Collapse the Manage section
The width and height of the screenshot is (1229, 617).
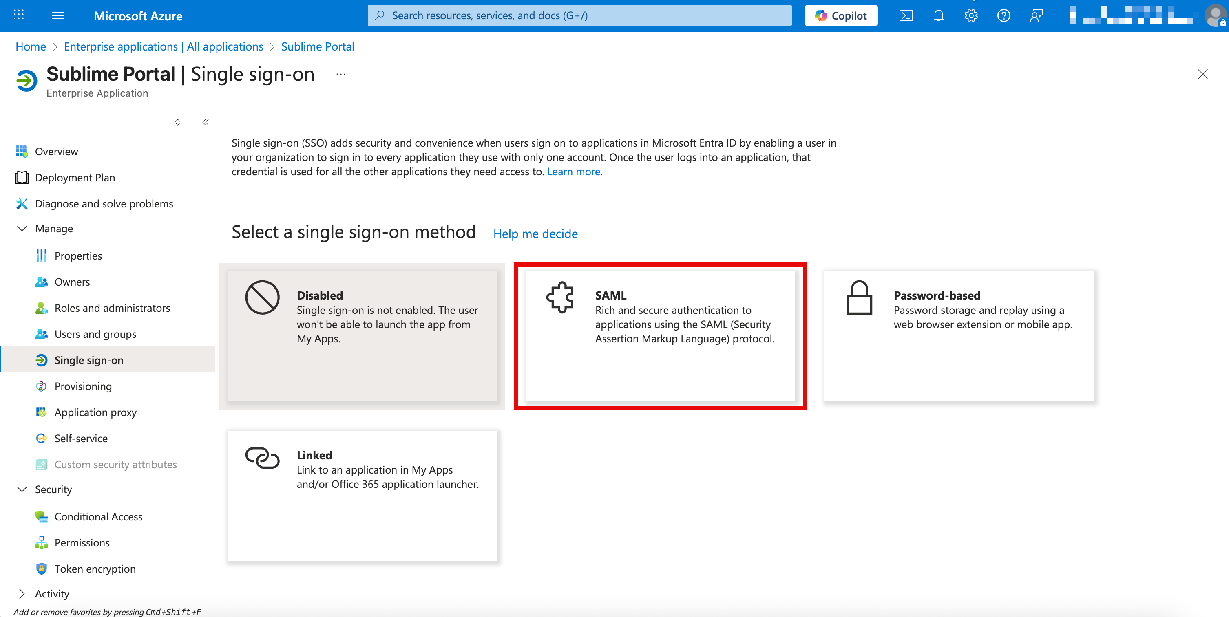click(22, 228)
